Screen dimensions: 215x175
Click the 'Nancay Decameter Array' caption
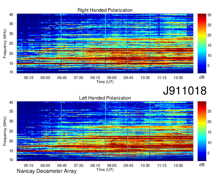tap(46, 171)
